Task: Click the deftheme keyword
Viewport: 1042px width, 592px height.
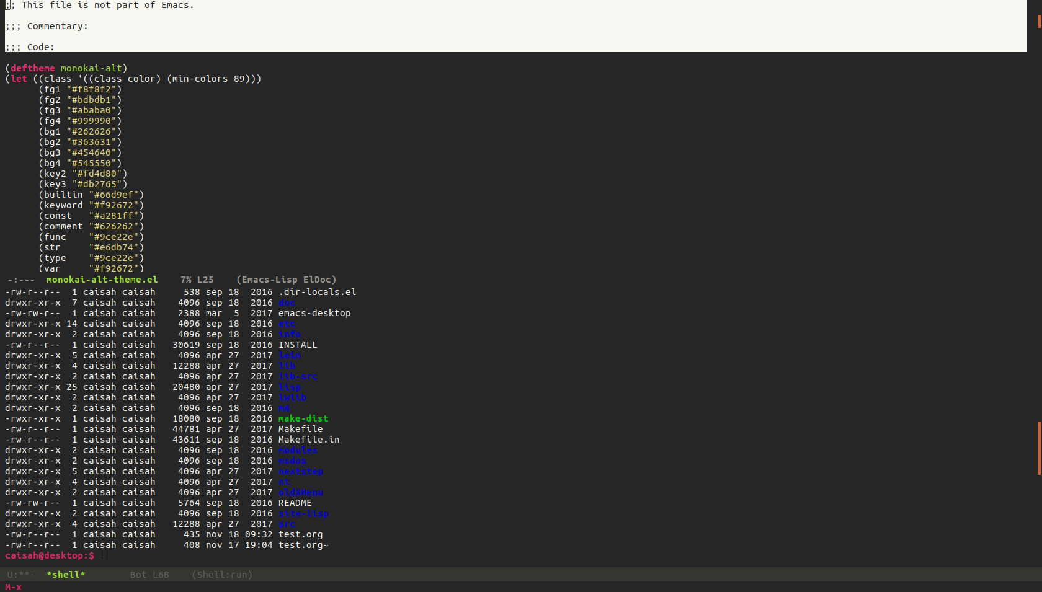Action: point(32,68)
